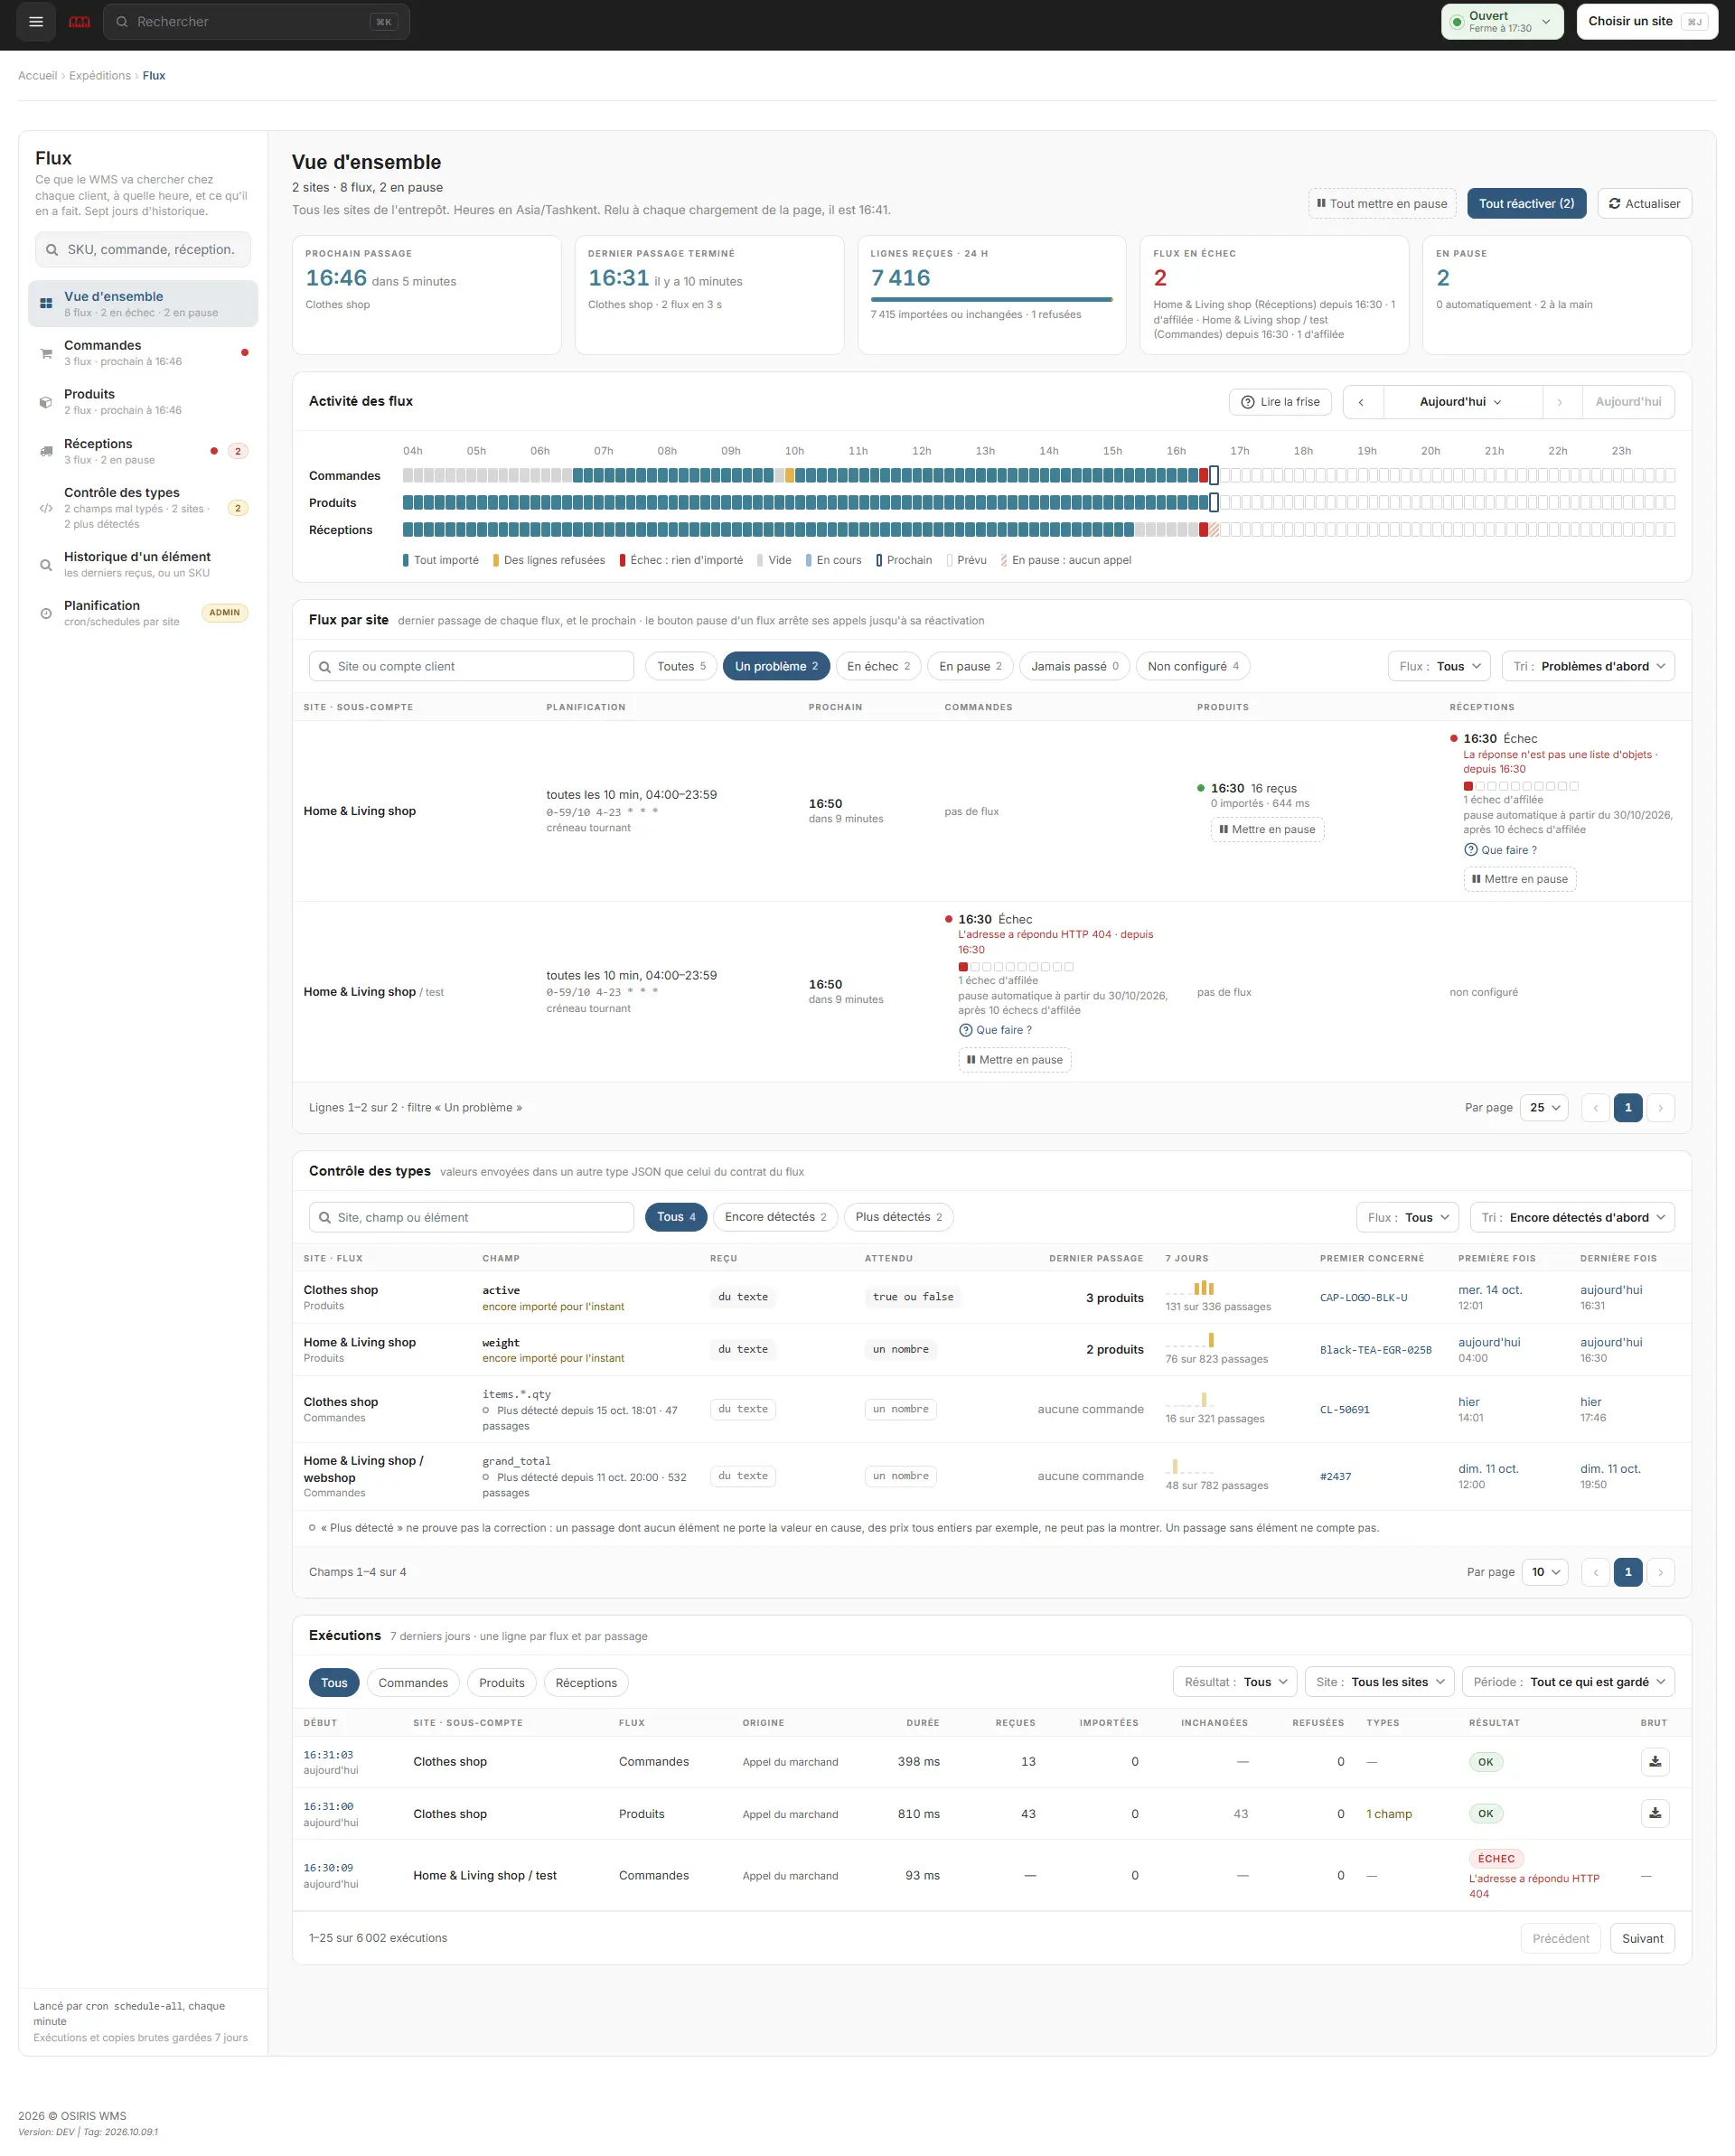Open Planification in sidebar
This screenshot has width=1735, height=2156.
pos(143,613)
